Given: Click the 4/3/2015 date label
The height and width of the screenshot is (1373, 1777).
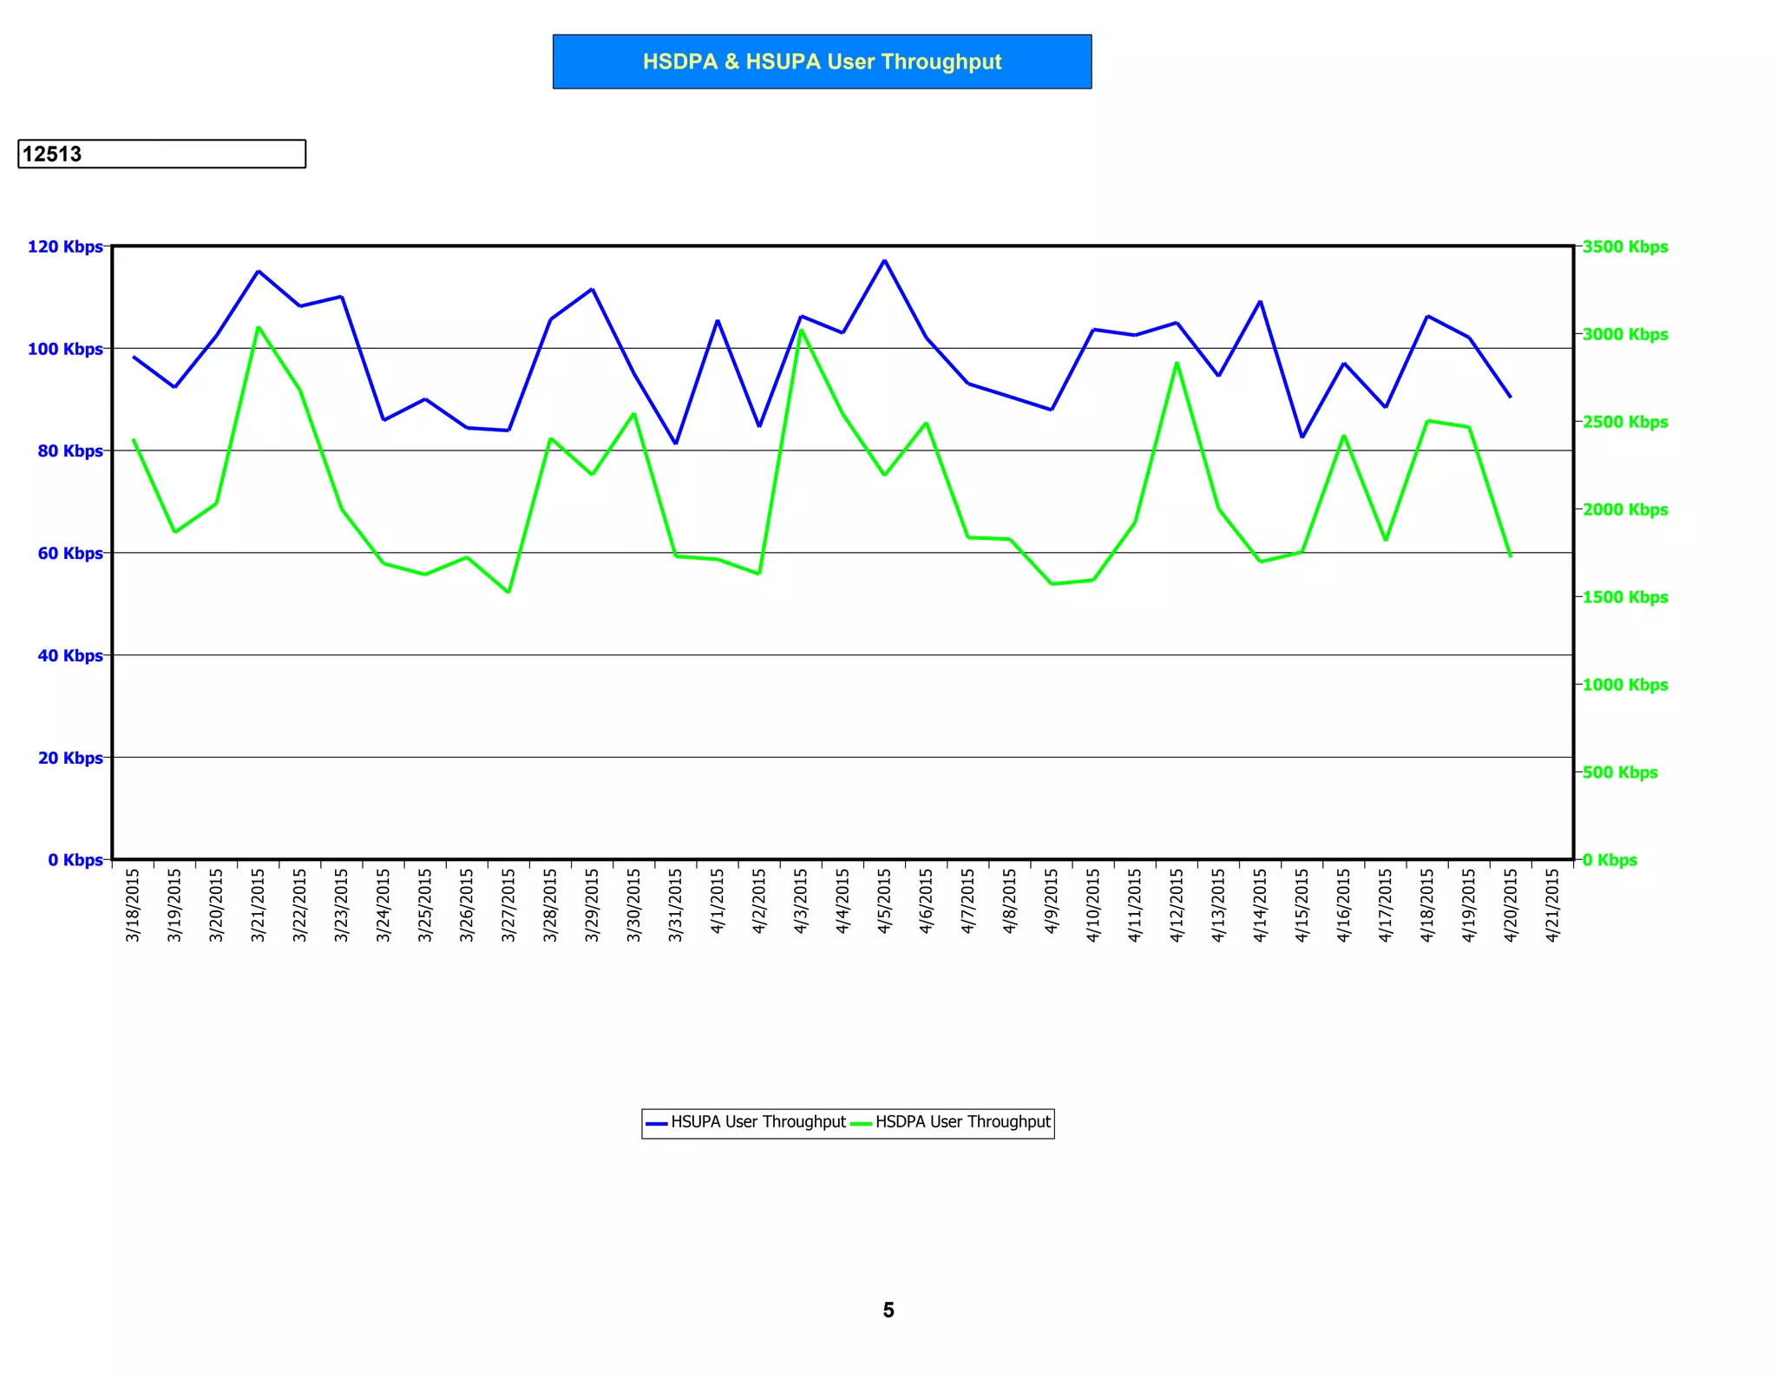Looking at the screenshot, I should [801, 902].
